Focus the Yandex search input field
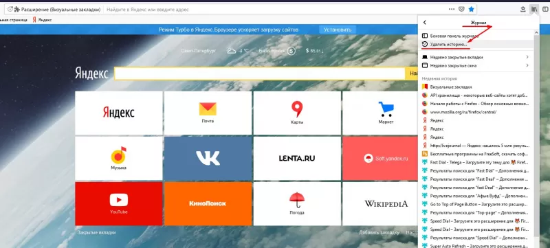This screenshot has width=550, height=248. tap(260, 74)
